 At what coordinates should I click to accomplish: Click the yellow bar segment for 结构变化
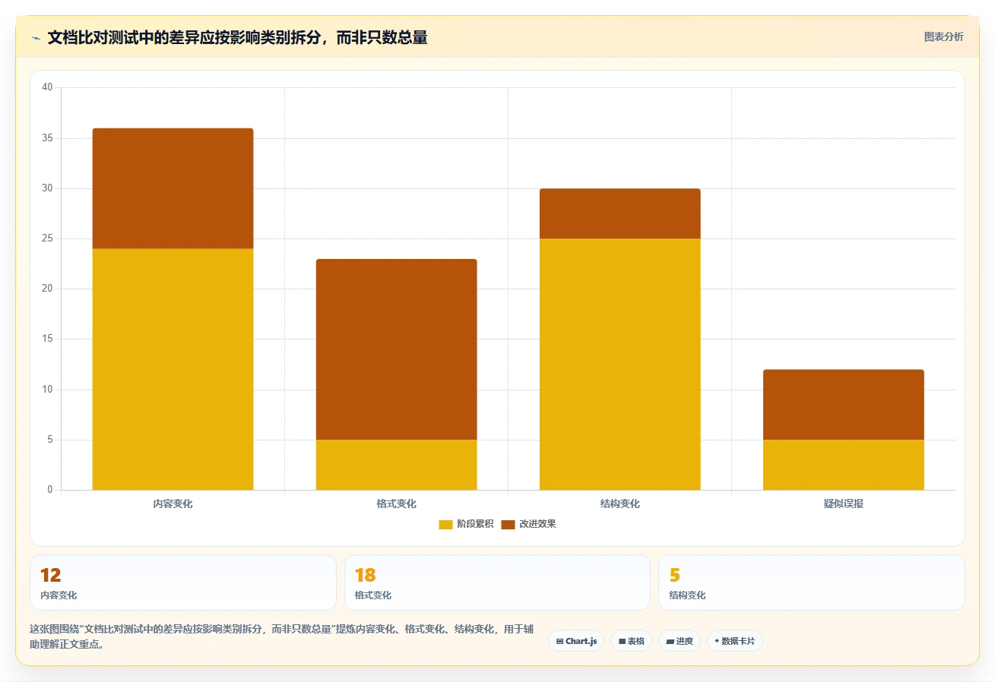[x=619, y=365]
